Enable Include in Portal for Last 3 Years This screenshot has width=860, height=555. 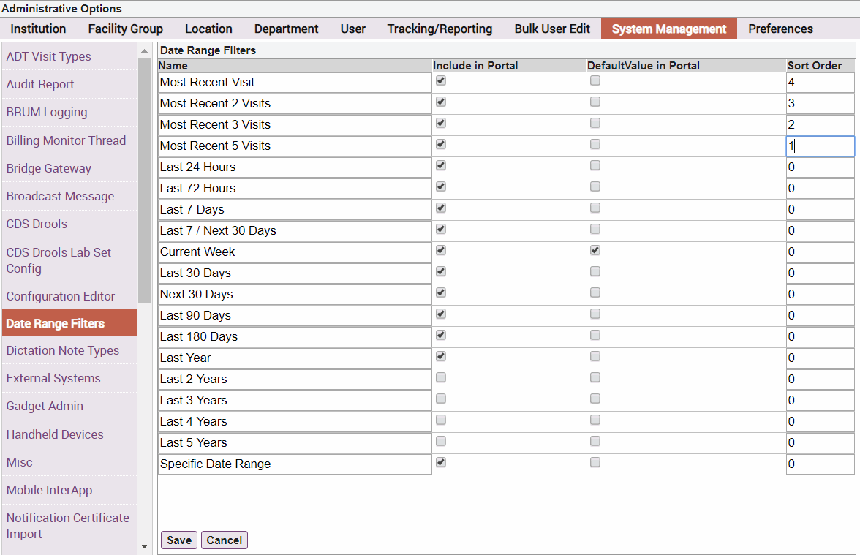click(441, 399)
